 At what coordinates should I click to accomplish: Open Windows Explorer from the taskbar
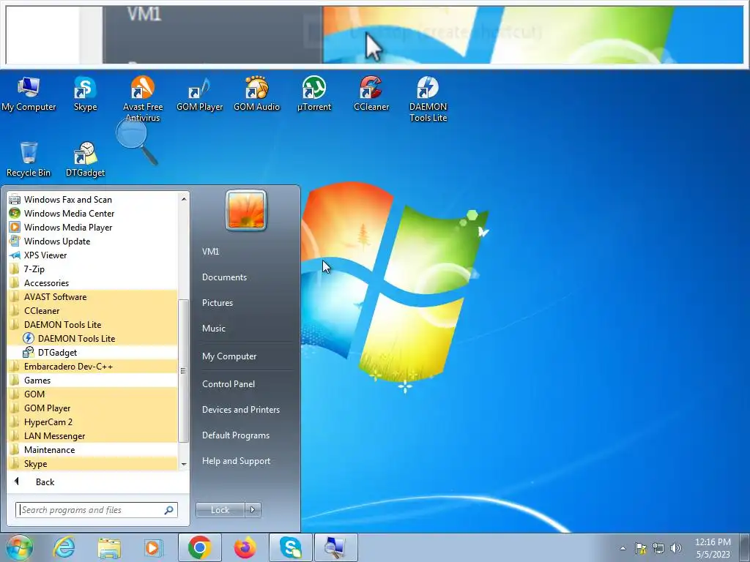(x=109, y=547)
